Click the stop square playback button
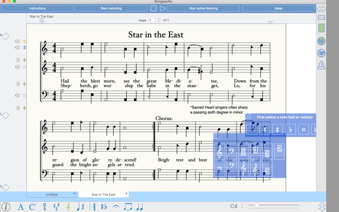339x212 pixels. pos(153,8)
